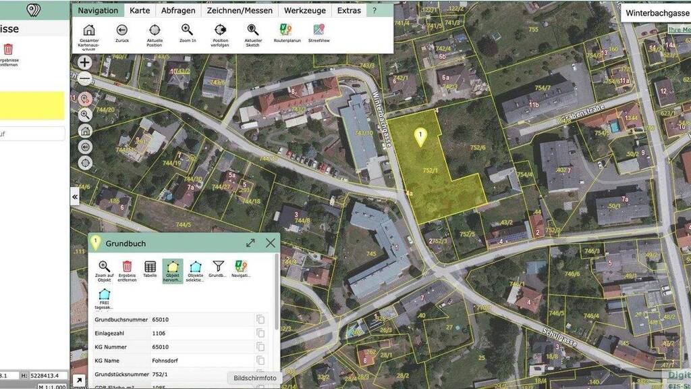
Task: Toggle Objekte selektieren in Grundbuch panel
Action: (x=196, y=267)
